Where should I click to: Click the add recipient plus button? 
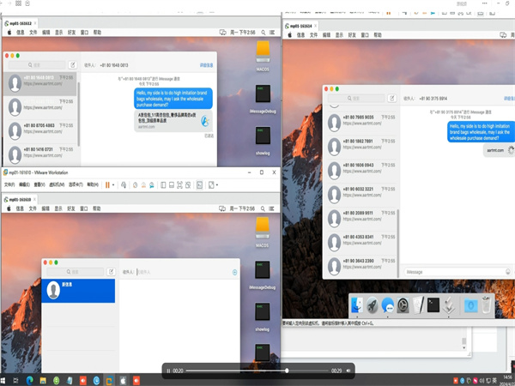tap(234, 272)
